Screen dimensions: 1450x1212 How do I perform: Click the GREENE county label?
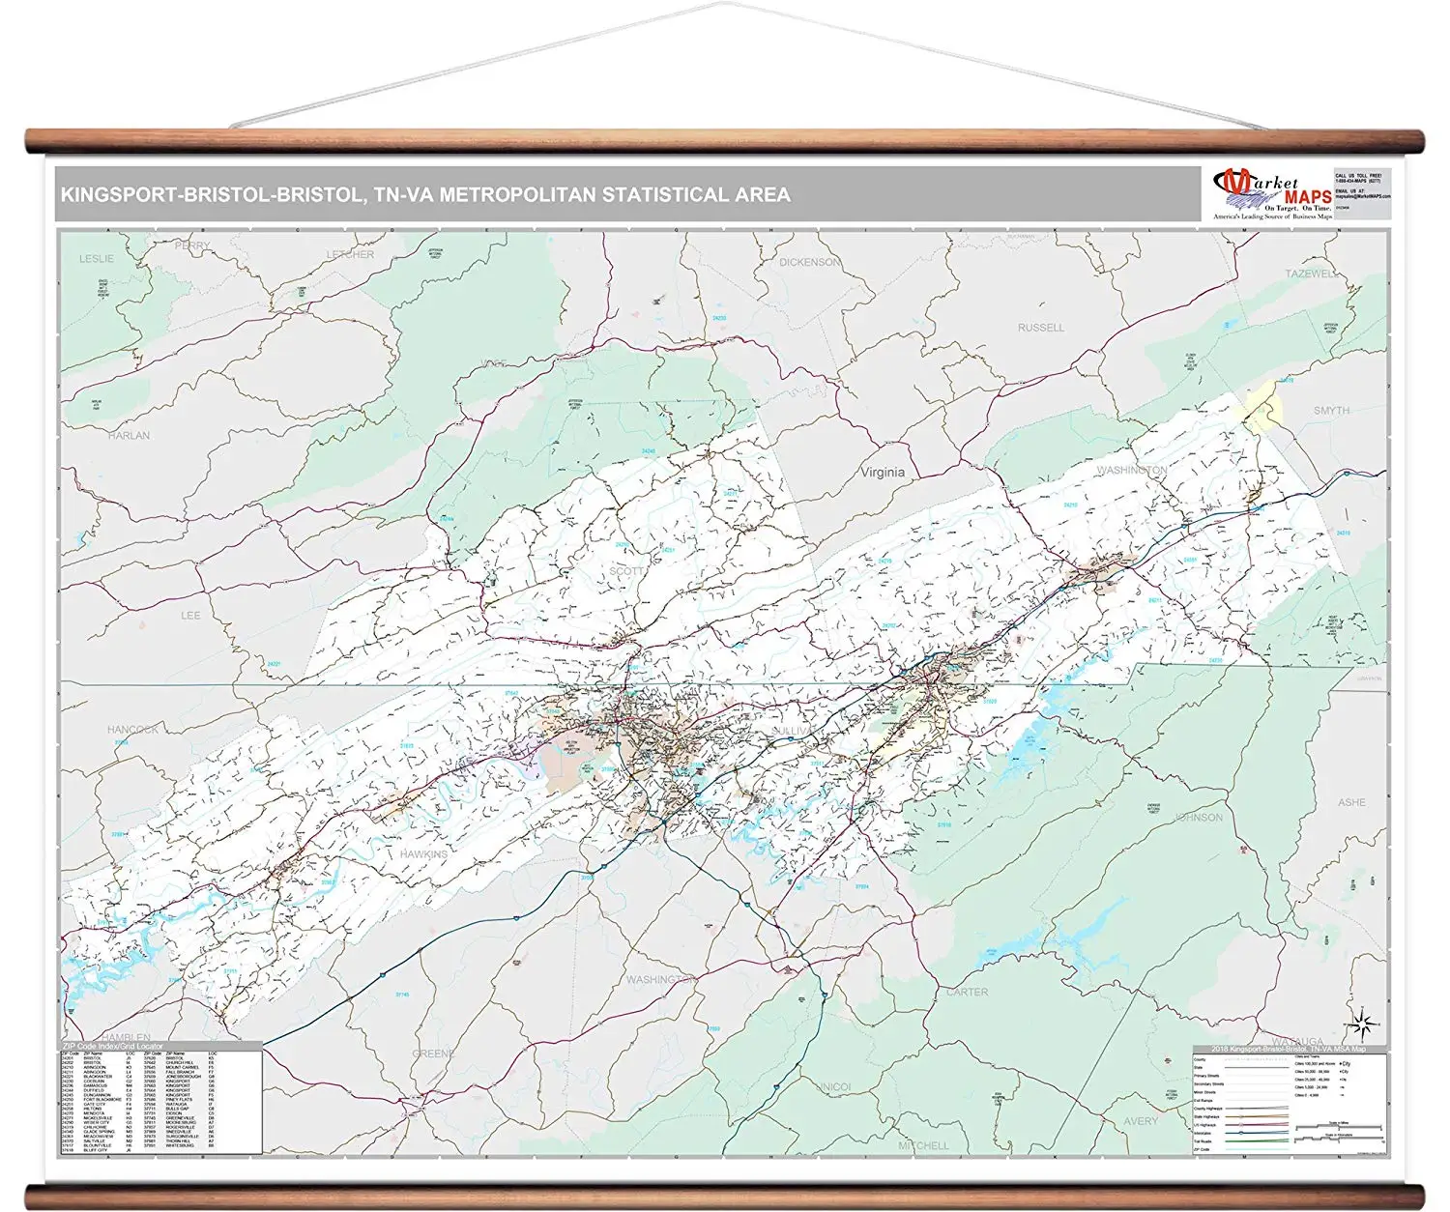433,1053
